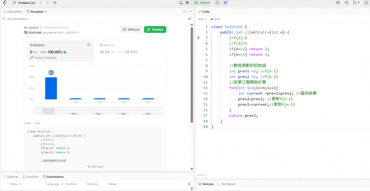Switch to the Description tab
The width and height of the screenshot is (370, 191).
click(x=13, y=11)
